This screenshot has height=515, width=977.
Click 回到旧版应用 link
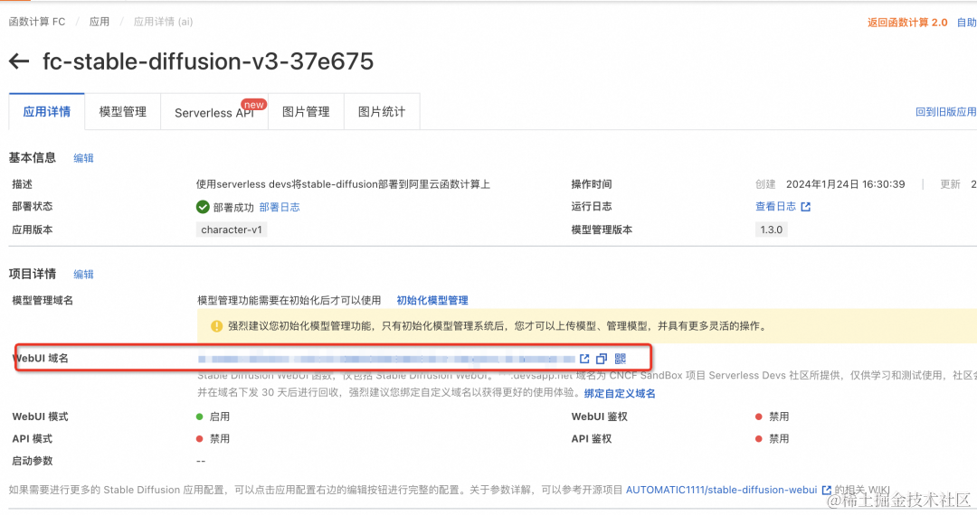click(946, 112)
